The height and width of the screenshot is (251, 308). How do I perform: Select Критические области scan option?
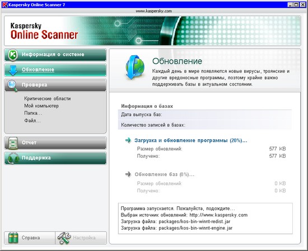point(48,98)
